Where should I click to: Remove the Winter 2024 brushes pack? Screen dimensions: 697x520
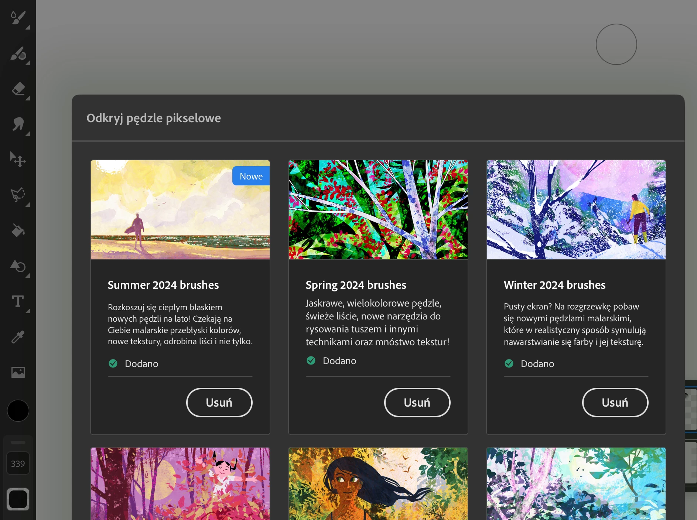[615, 403]
